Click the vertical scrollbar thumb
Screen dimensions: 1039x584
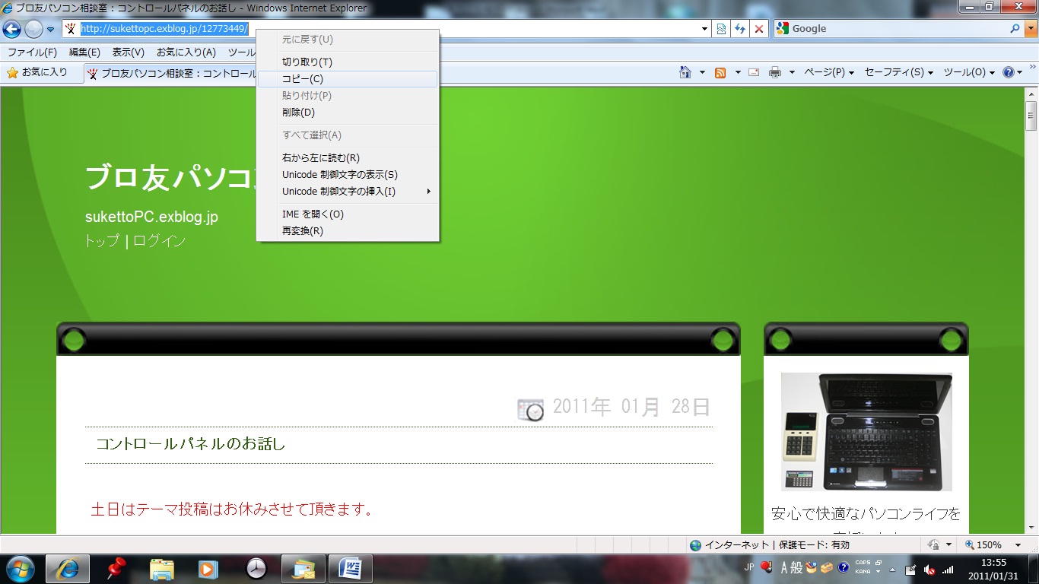[1031, 116]
